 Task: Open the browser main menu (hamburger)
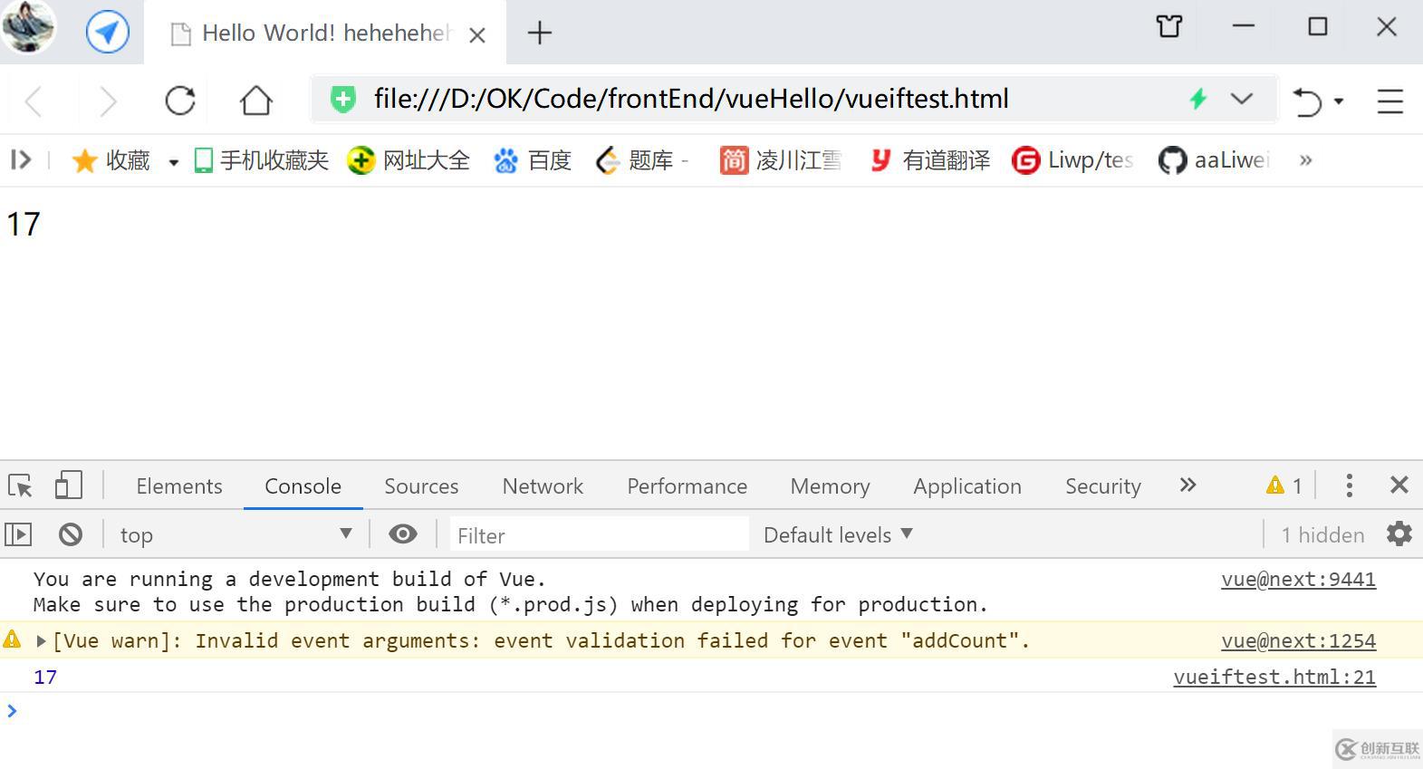click(1389, 101)
